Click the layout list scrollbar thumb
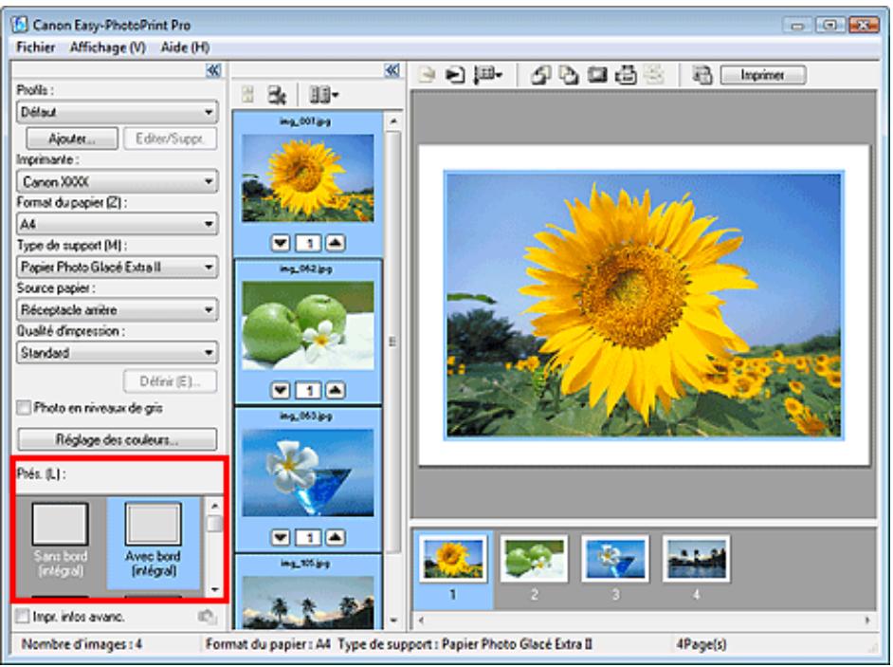893x667 pixels. point(214,524)
